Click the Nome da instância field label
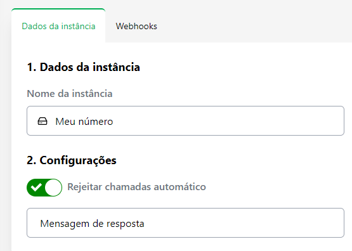352x251 pixels. [70, 94]
